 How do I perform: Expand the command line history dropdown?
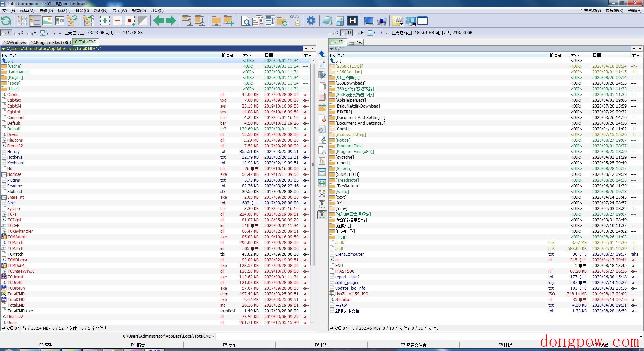(641, 336)
